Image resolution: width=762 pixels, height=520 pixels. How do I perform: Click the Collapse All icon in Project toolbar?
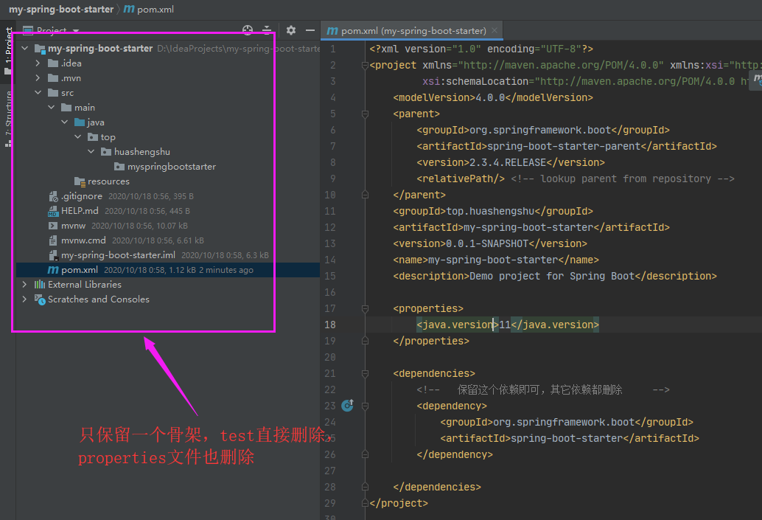click(x=267, y=30)
